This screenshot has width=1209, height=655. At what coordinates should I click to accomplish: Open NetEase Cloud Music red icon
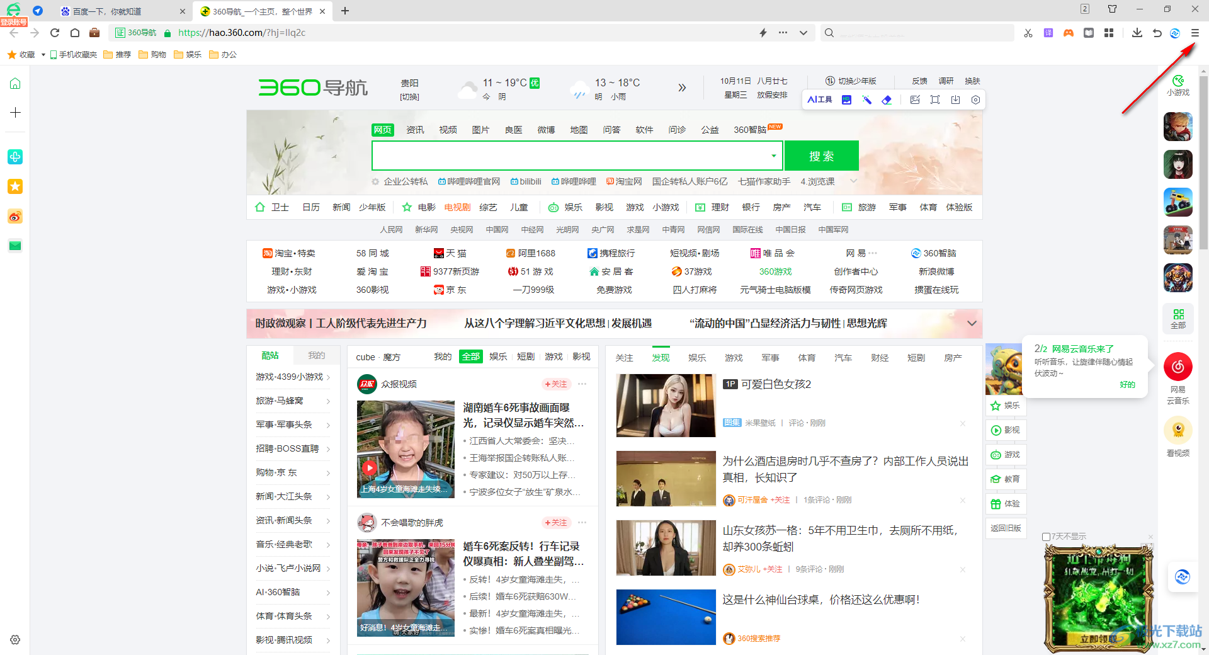click(1178, 367)
